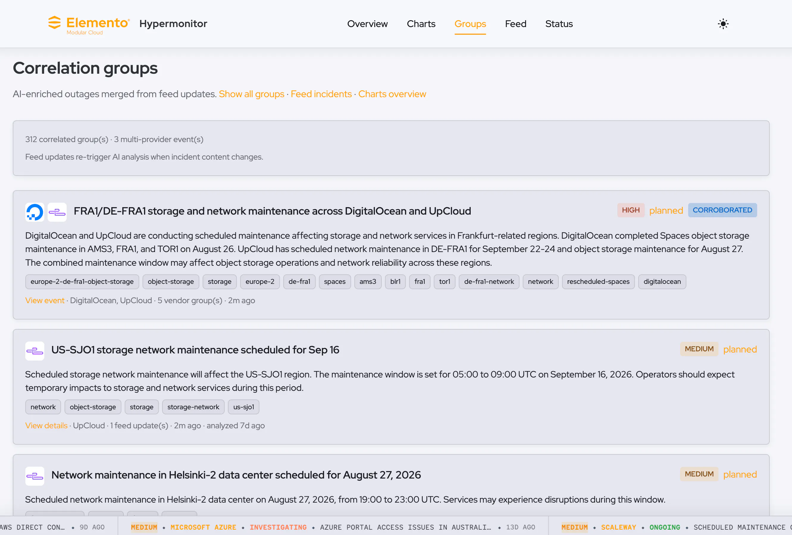Viewport: 792px width, 535px height.
Task: Click the object-storage tag in US-SJO1 card
Action: (x=93, y=407)
